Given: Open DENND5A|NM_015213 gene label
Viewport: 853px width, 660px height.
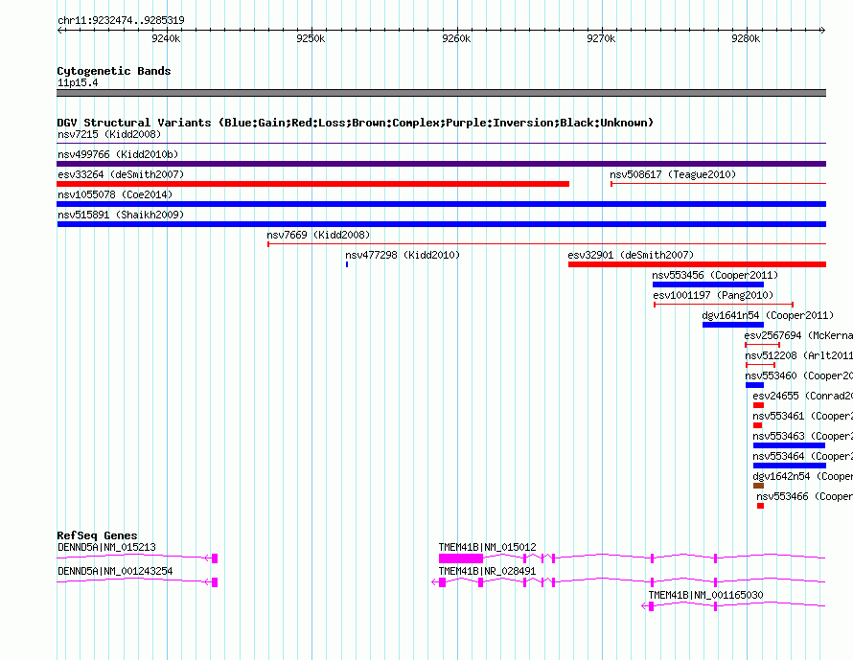Looking at the screenshot, I should (106, 547).
